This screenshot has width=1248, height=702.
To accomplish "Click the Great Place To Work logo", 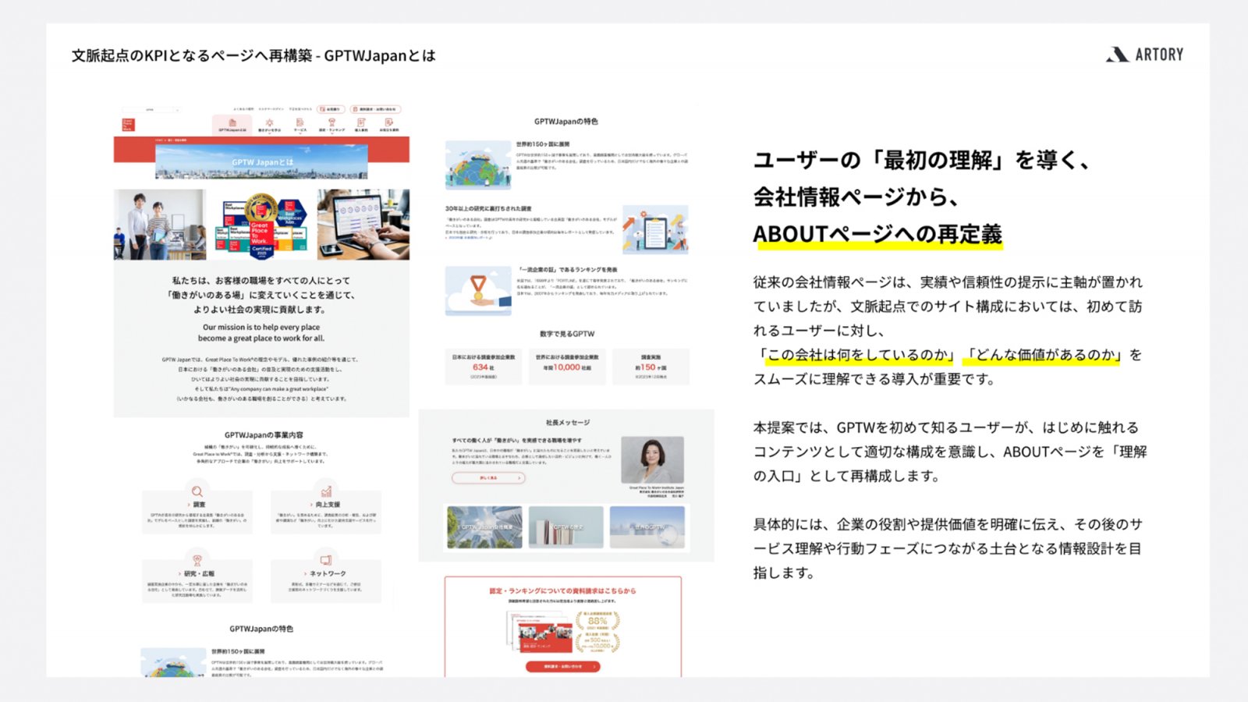I will [128, 125].
